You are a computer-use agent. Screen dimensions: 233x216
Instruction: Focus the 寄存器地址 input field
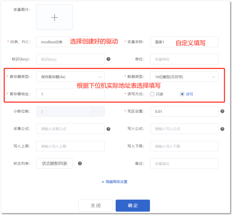pyautogui.click(x=70, y=94)
